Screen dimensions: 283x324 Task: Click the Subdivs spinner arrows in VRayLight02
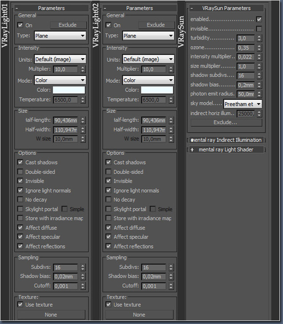pyautogui.click(x=171, y=267)
